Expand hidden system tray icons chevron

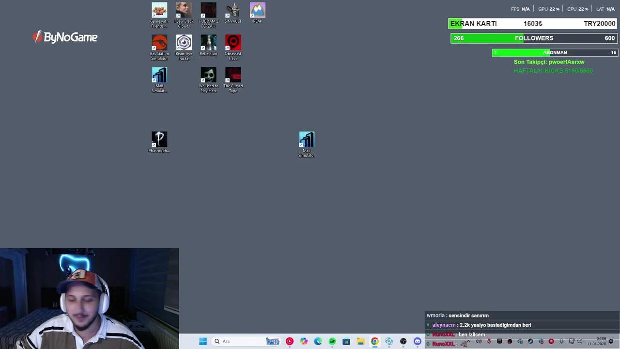[x=468, y=341]
